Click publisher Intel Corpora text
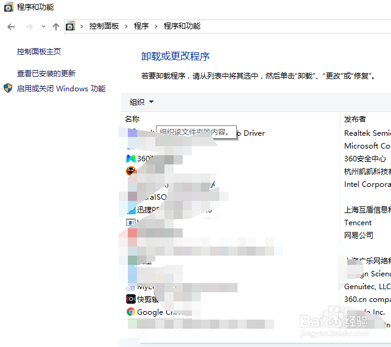391x347 pixels. point(367,184)
